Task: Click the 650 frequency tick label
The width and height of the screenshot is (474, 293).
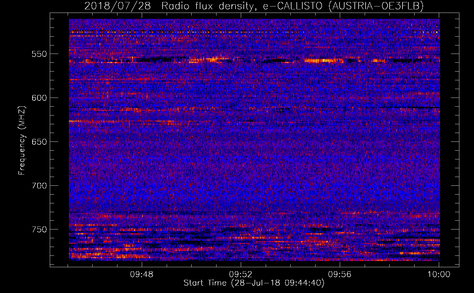Action: (x=39, y=142)
